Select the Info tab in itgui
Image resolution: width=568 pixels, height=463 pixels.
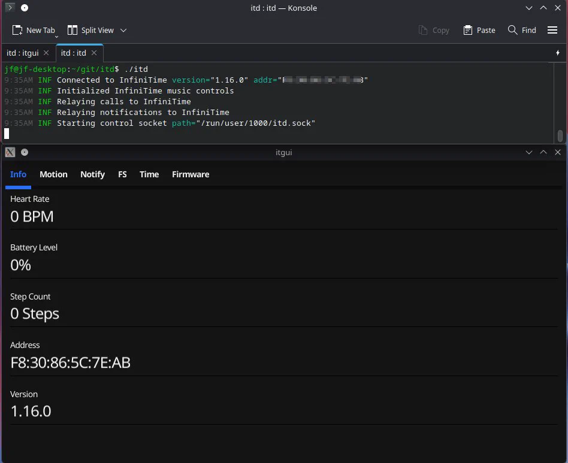click(18, 174)
